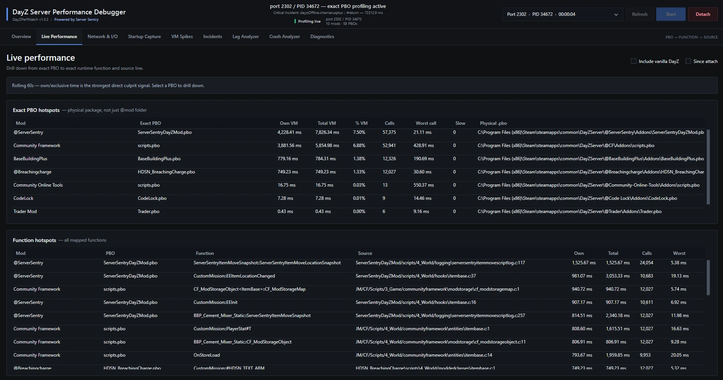Switch to the Overview tab
Screen dimensions: 723x380
21,37
